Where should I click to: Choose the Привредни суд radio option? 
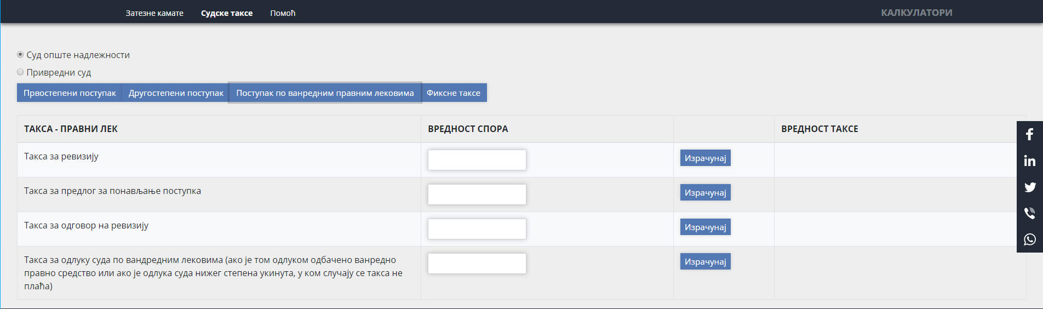(20, 72)
